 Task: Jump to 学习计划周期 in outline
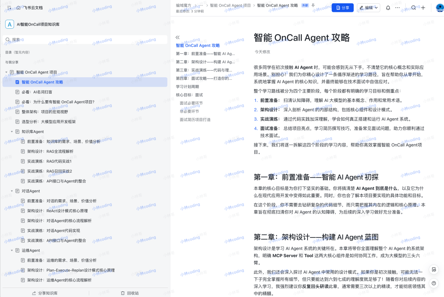point(187,87)
